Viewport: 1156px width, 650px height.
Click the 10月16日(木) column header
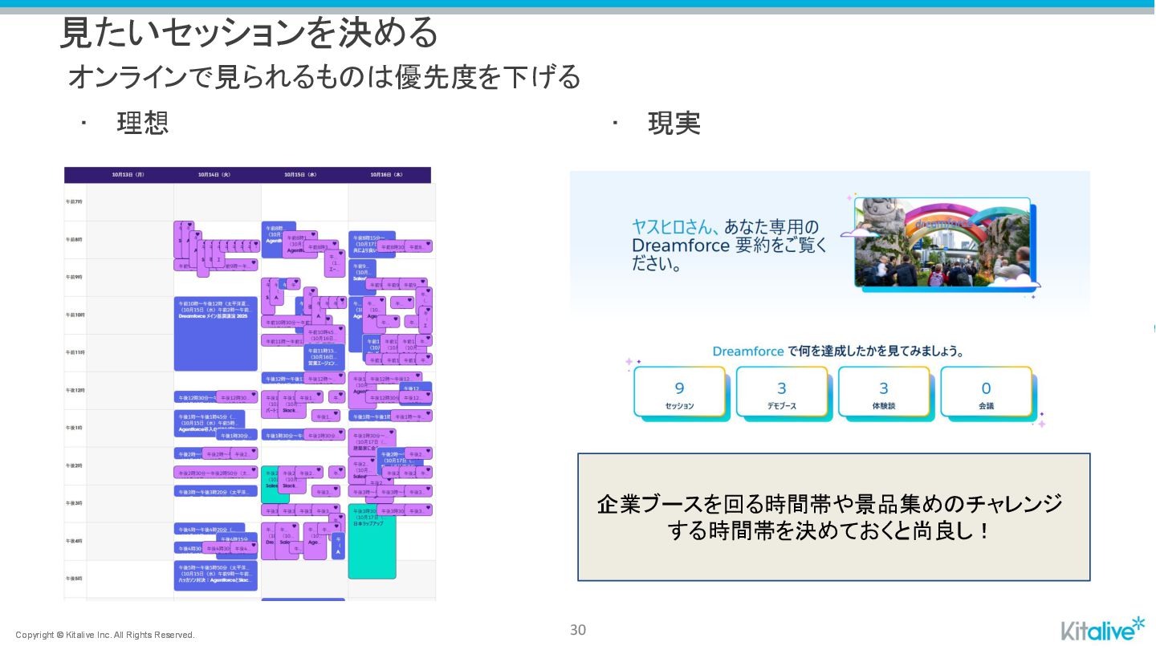click(387, 174)
